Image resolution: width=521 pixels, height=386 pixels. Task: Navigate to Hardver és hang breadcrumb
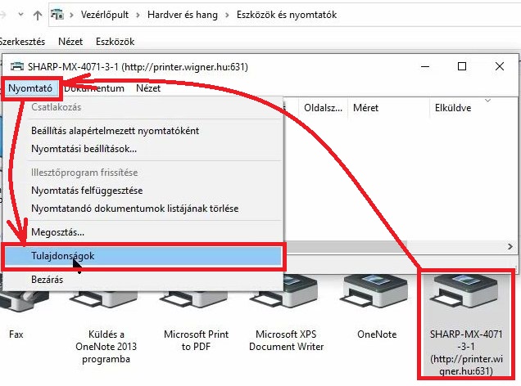(183, 15)
